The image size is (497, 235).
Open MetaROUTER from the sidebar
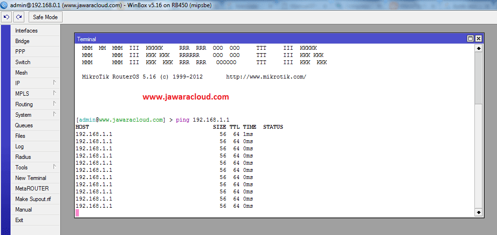coord(35,189)
